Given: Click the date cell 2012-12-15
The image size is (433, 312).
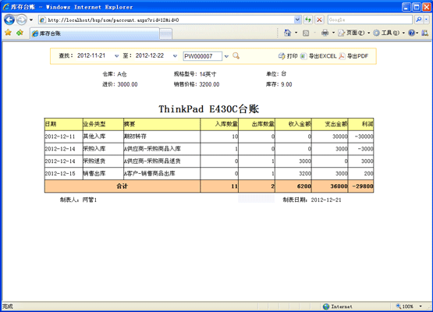Looking at the screenshot, I should coord(64,173).
